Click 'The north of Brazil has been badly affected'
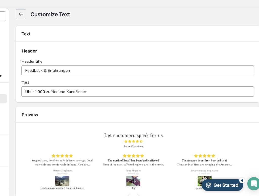This screenshot has height=196, width=259. pyautogui.click(x=133, y=160)
